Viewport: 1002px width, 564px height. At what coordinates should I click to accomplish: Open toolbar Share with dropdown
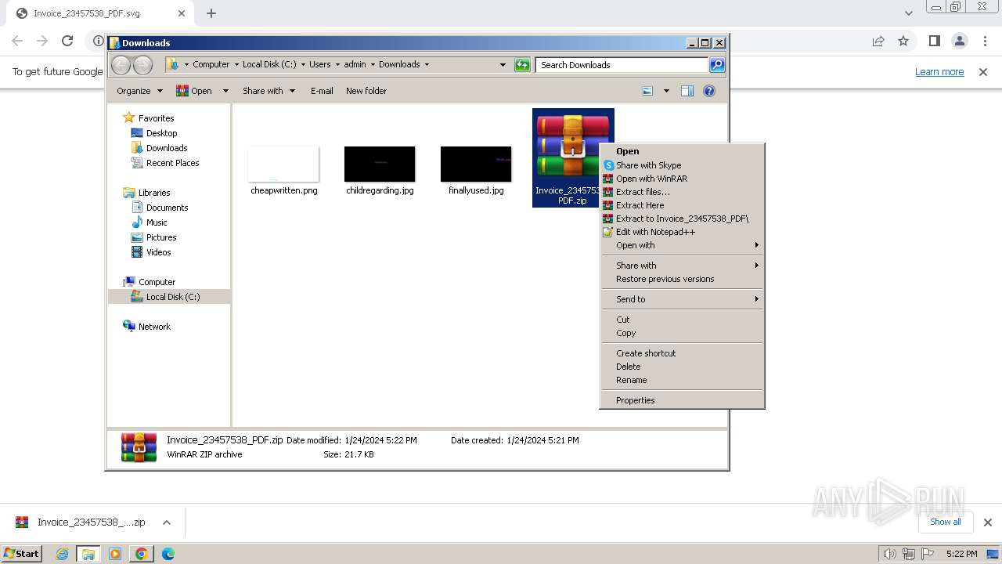(269, 91)
